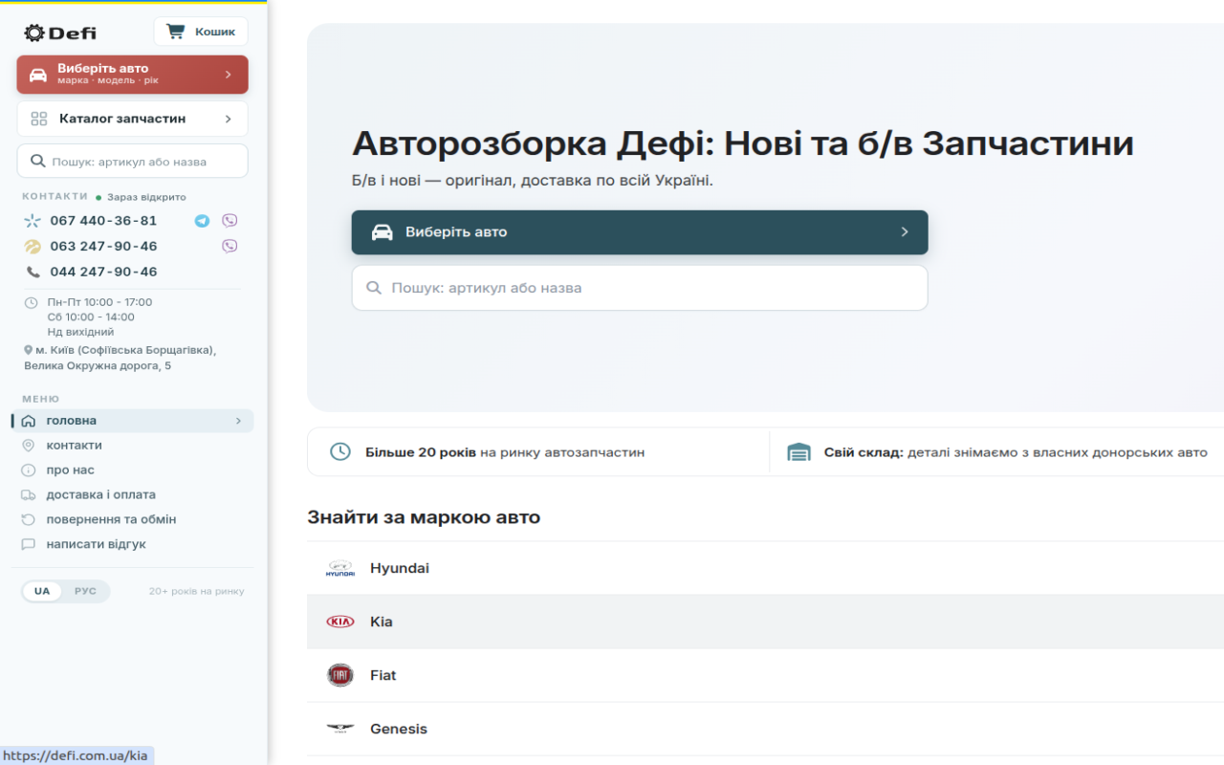Click car icon in red sidebar button
Viewport: 1224px width, 765px height.
(38, 75)
